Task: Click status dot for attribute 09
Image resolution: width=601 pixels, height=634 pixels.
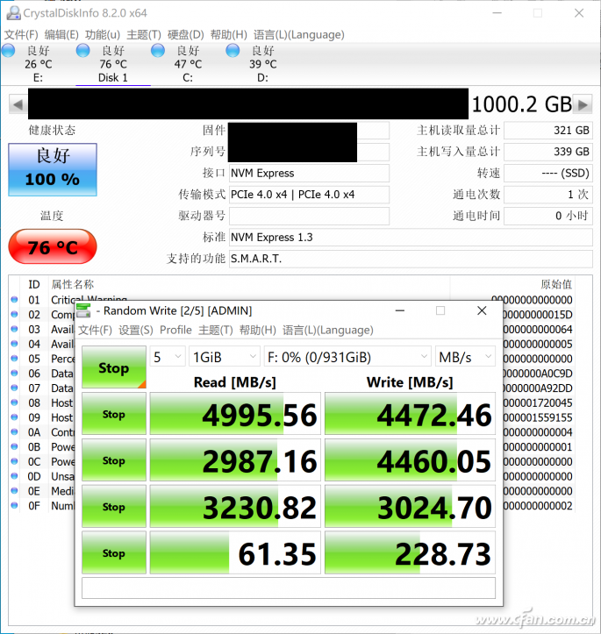Action: (x=15, y=417)
